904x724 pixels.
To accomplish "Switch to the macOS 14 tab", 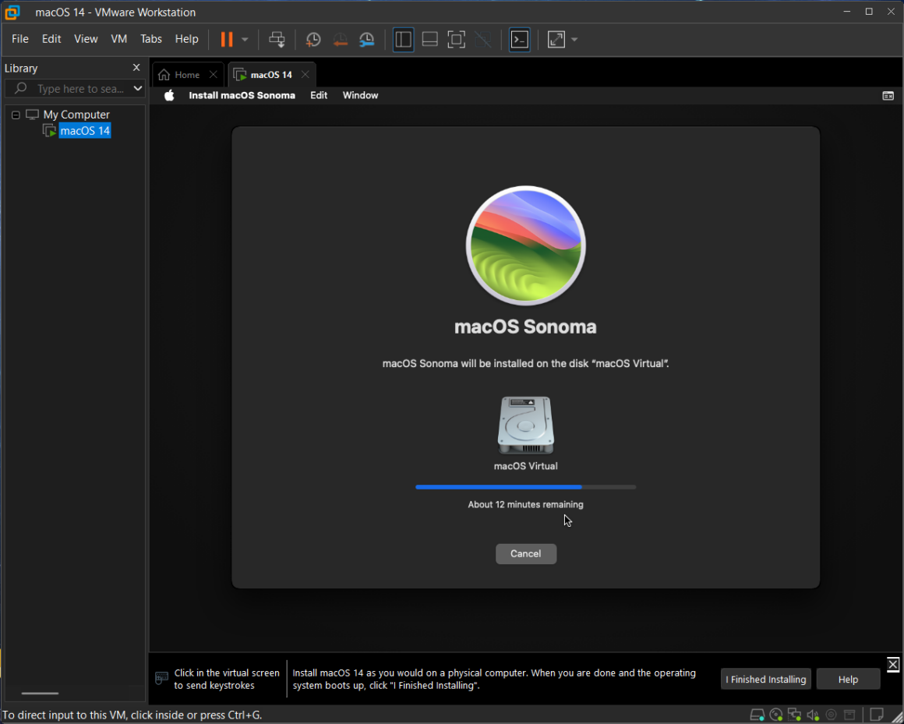I will pyautogui.click(x=271, y=74).
